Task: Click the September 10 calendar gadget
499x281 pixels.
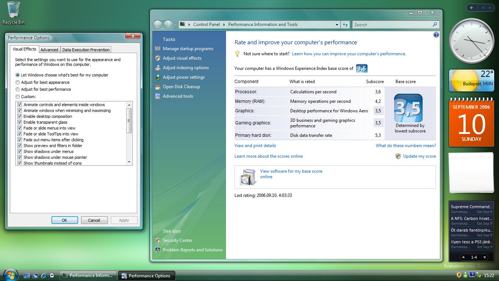Action: point(471,122)
